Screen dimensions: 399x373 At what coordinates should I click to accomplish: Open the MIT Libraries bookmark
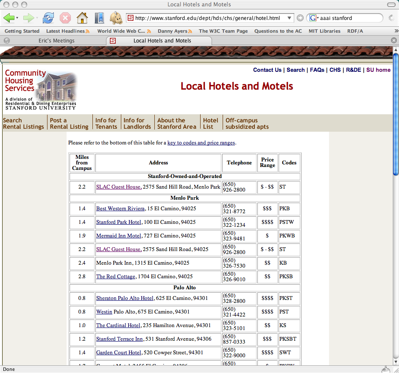pos(324,31)
